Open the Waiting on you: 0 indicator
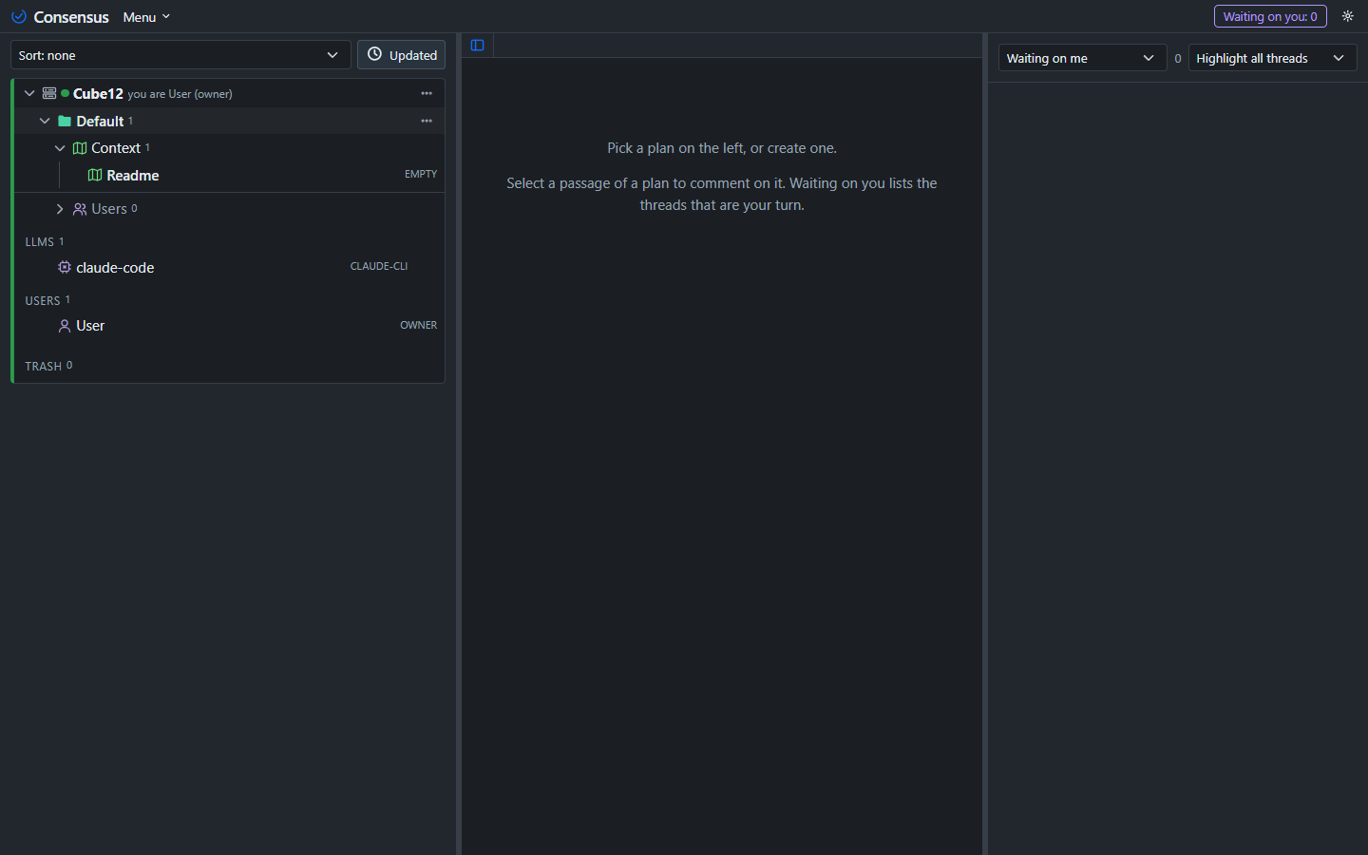Screen dimensions: 1368x855 click(x=1270, y=16)
